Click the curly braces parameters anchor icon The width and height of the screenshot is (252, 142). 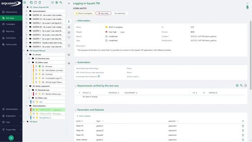69,37
